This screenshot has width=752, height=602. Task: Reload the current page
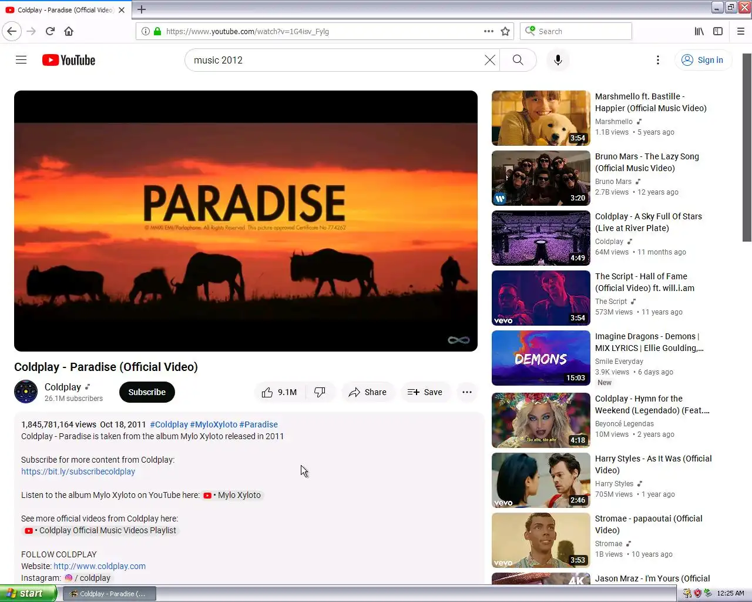tap(50, 31)
